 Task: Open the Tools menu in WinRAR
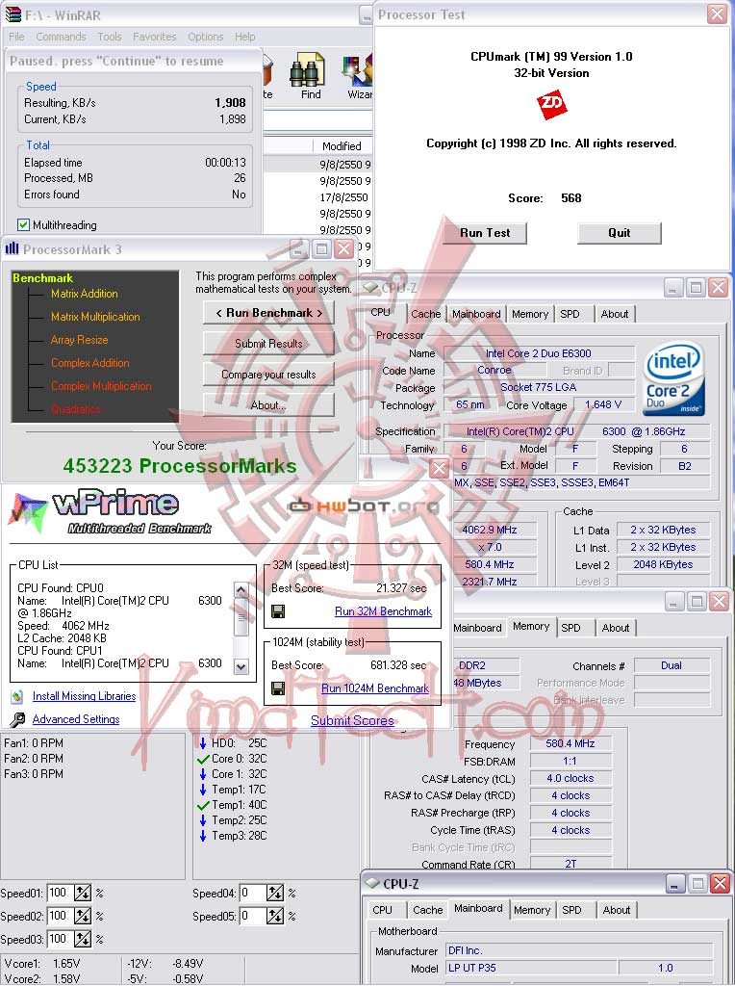coord(110,38)
